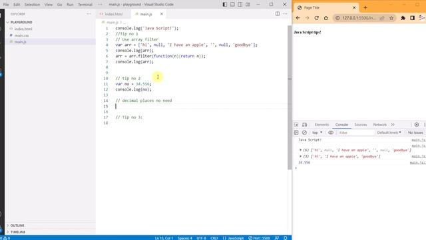Open DevTools settings gear
The image size is (426, 240).
coord(417,125)
